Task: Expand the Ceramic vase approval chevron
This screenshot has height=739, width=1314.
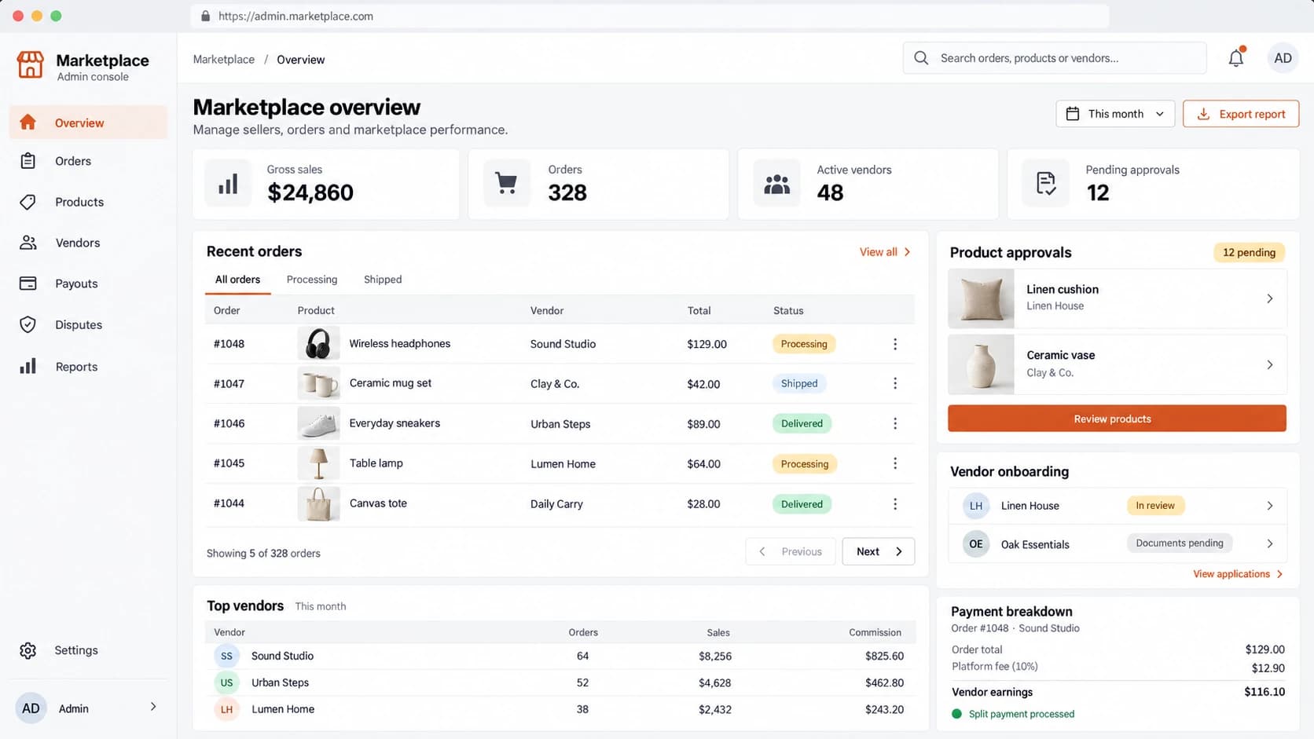Action: tap(1270, 364)
